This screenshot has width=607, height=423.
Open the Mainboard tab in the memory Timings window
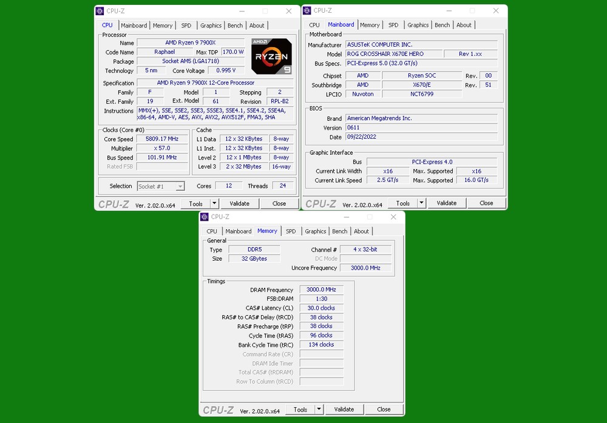click(x=238, y=231)
